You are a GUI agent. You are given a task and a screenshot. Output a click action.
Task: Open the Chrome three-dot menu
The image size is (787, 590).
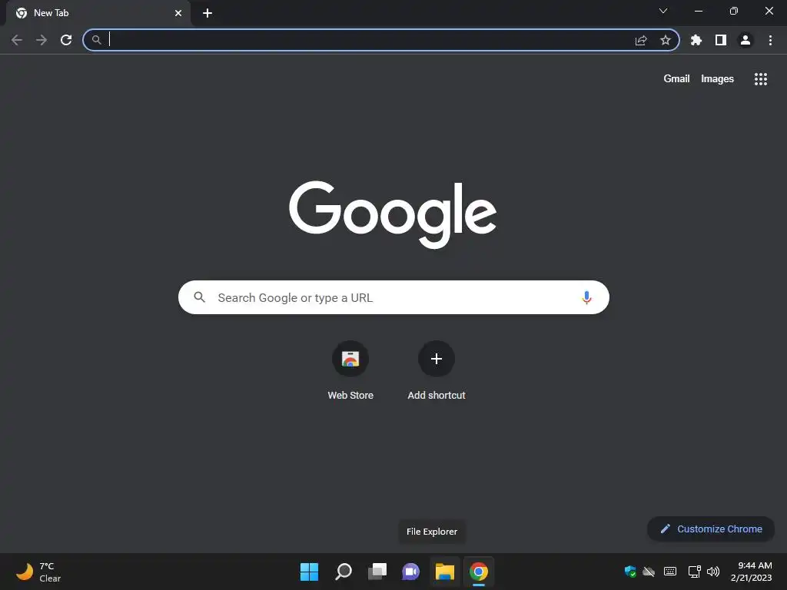click(770, 40)
